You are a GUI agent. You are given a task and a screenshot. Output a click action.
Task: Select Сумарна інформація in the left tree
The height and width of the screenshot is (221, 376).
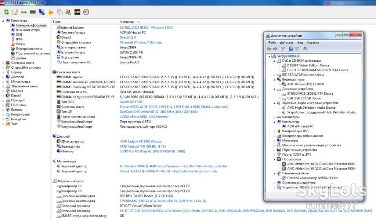(31, 25)
